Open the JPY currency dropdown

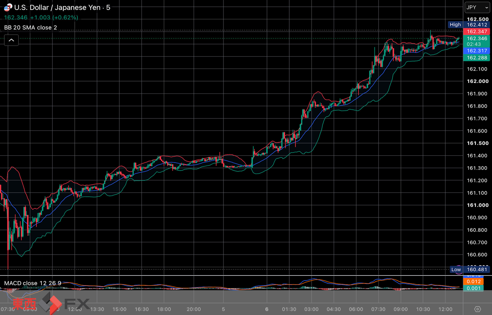tap(477, 7)
